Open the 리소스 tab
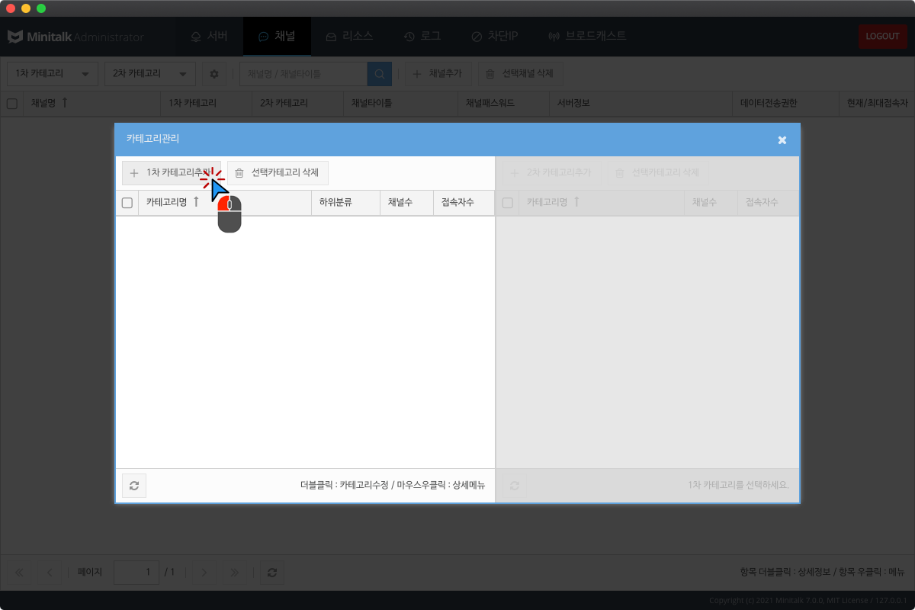The image size is (915, 610). (349, 36)
